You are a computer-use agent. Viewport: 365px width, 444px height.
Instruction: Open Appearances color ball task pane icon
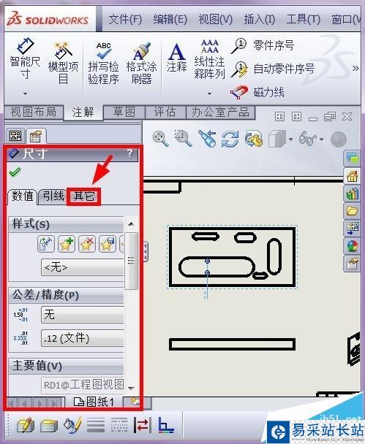[x=352, y=246]
